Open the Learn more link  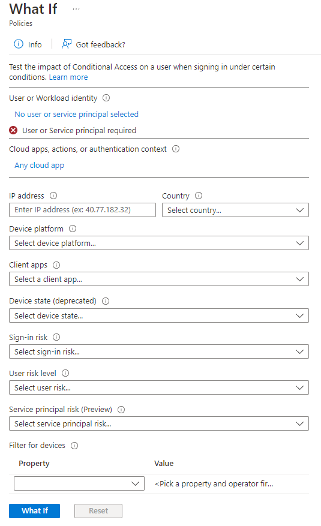pyautogui.click(x=68, y=77)
